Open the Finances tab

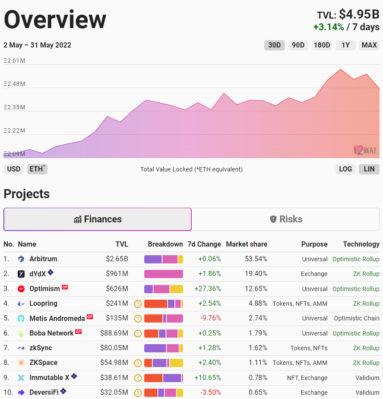(98, 219)
